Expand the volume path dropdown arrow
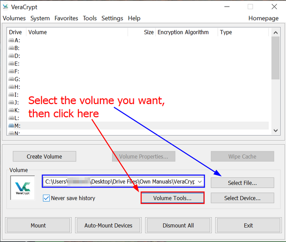The height and width of the screenshot is (242, 286). (200, 181)
